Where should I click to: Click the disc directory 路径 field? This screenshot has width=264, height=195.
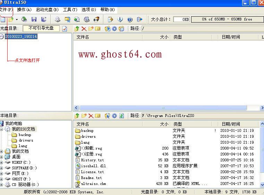[203, 29]
